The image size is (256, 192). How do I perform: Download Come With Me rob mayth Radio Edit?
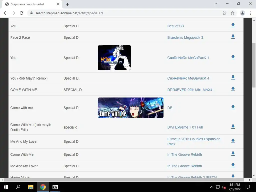233,127
